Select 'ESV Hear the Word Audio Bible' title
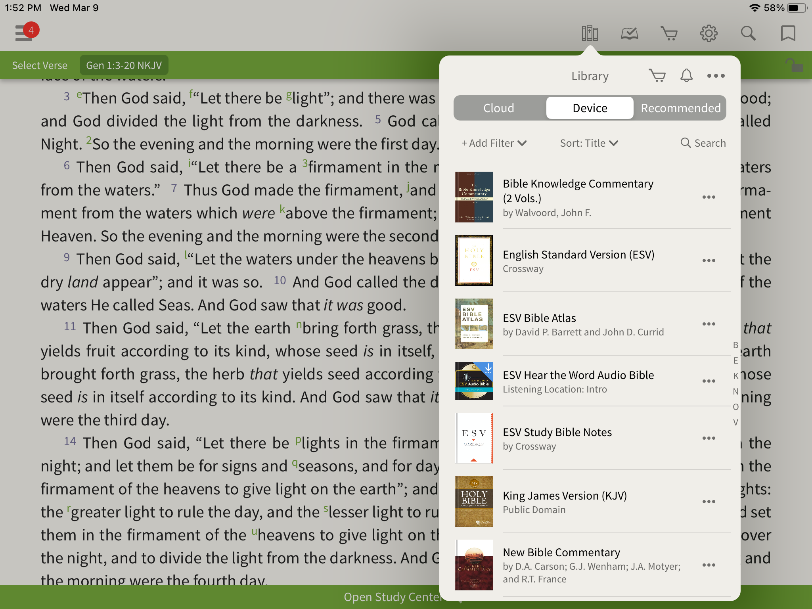This screenshot has height=609, width=812. (578, 375)
